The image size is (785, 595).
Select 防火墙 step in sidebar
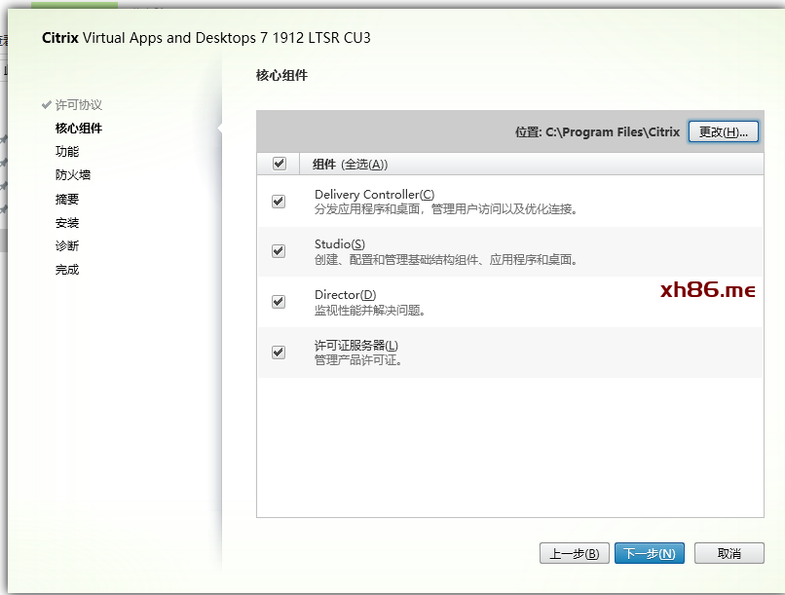coord(73,174)
